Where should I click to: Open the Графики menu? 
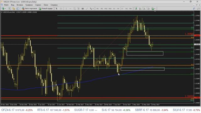[29, 5]
